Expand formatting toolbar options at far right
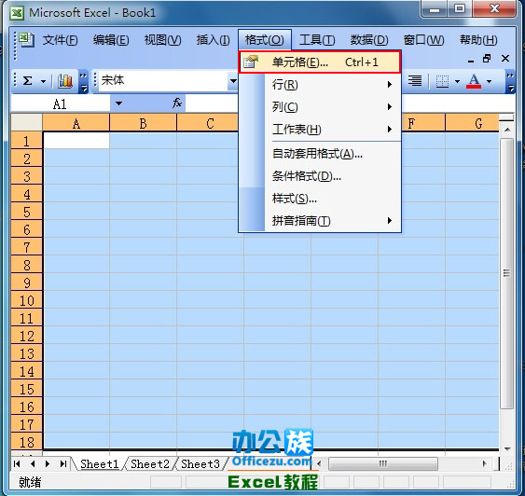This screenshot has width=525, height=496. pos(510,81)
